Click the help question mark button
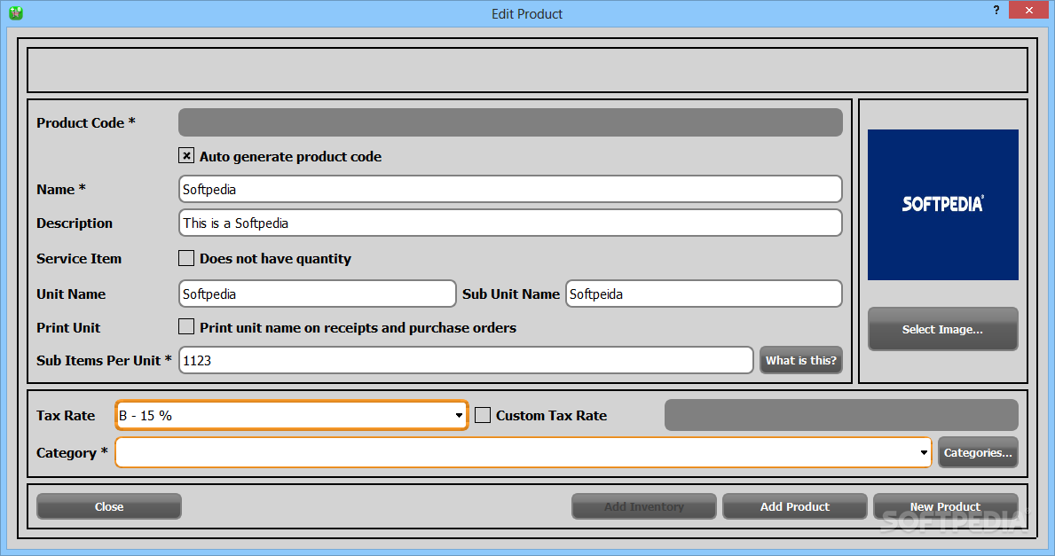 996,10
